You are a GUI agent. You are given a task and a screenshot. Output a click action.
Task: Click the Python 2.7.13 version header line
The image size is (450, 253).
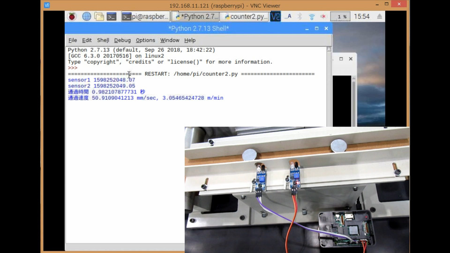pyautogui.click(x=141, y=50)
